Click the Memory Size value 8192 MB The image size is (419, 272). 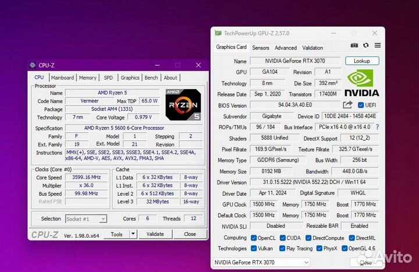click(x=271, y=171)
